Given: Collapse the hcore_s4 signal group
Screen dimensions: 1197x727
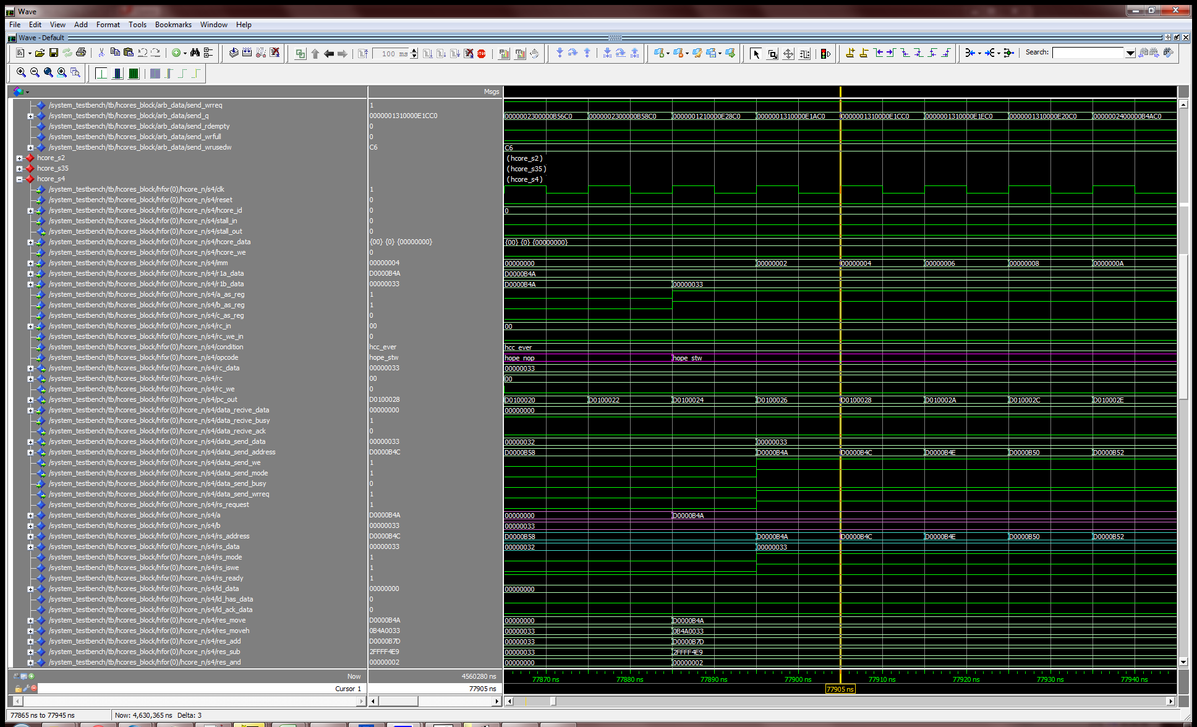Looking at the screenshot, I should (x=19, y=179).
